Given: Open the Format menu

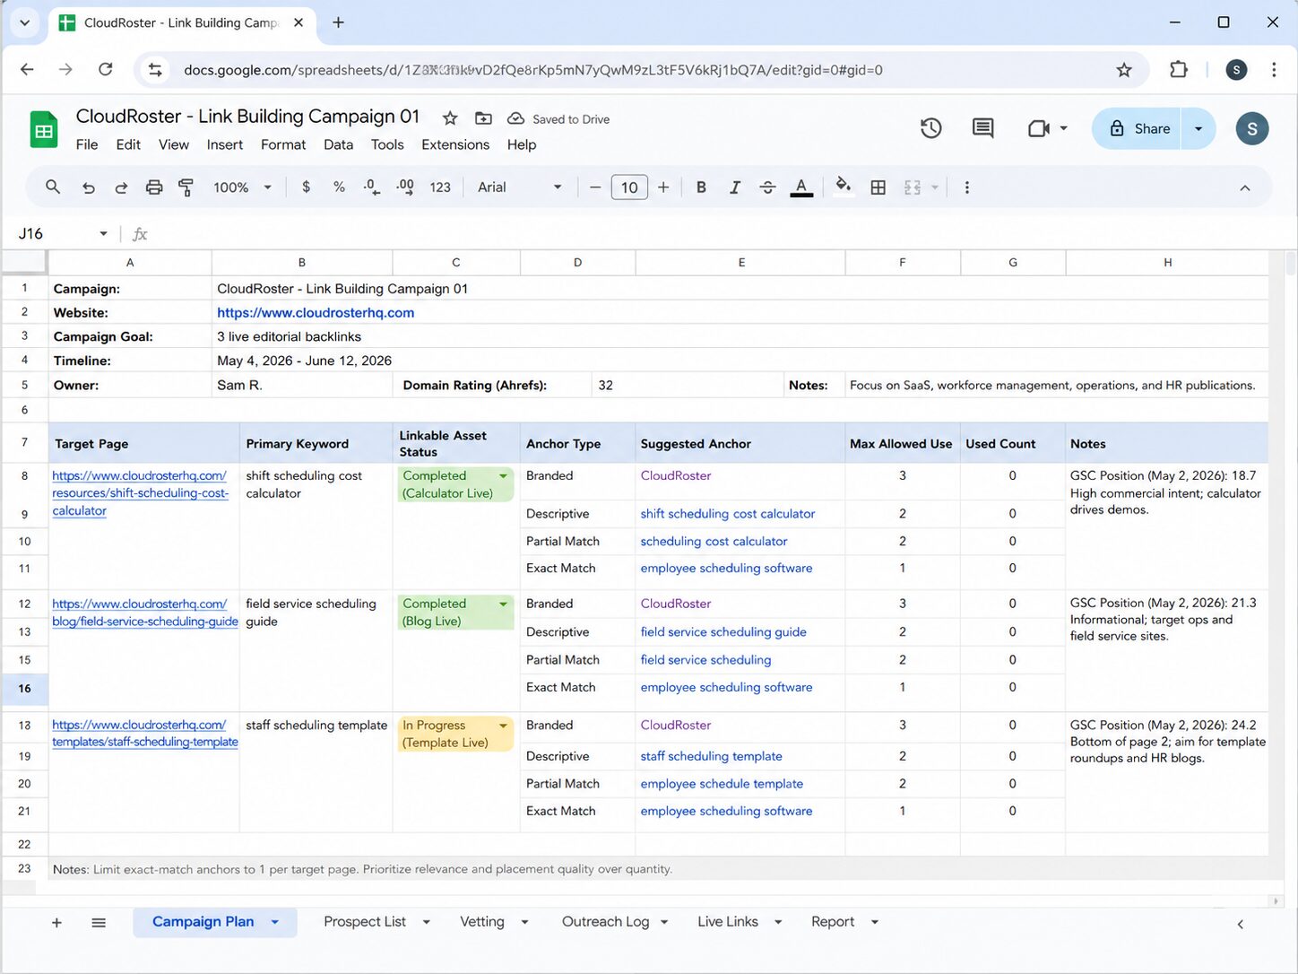Looking at the screenshot, I should click(x=283, y=144).
